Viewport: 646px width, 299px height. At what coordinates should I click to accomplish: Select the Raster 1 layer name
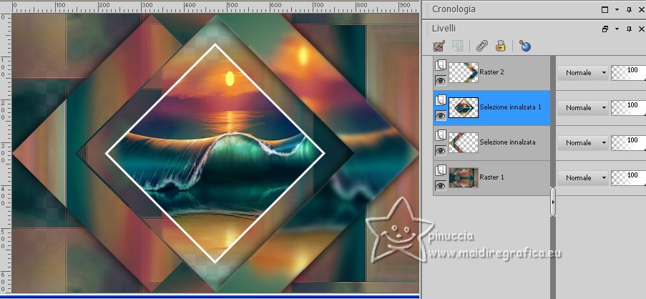[x=491, y=177]
